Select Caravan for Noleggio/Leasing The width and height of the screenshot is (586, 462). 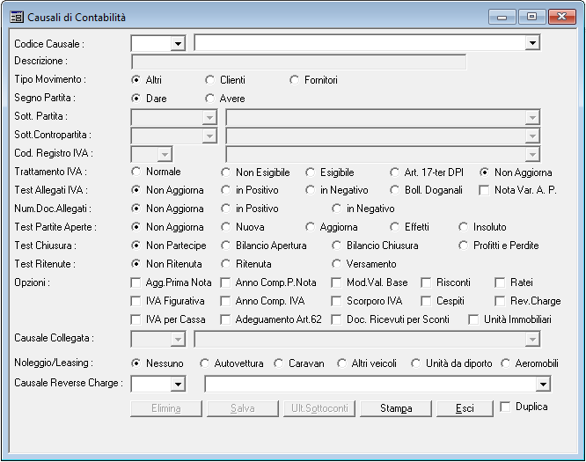tap(278, 363)
